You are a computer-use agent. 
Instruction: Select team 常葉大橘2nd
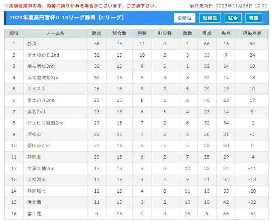(41, 168)
